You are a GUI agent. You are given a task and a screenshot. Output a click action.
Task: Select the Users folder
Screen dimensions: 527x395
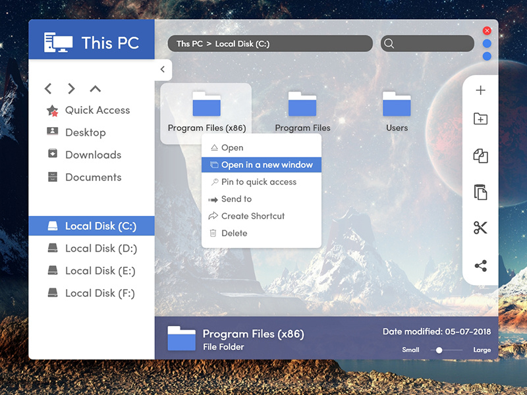pyautogui.click(x=397, y=112)
